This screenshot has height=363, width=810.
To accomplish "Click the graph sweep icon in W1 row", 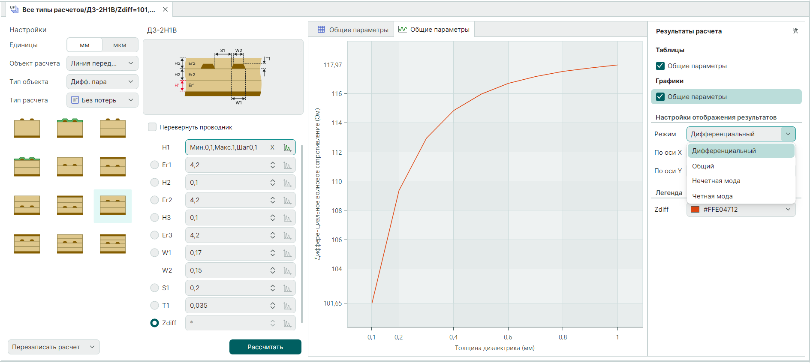I will click(287, 253).
